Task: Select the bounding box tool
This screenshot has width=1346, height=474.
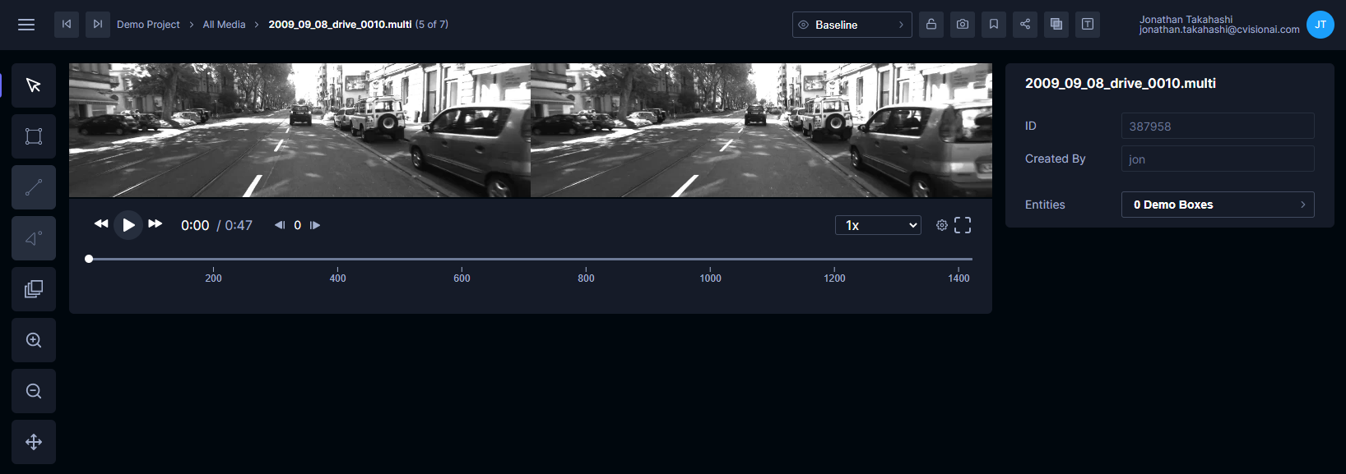Action: [34, 136]
